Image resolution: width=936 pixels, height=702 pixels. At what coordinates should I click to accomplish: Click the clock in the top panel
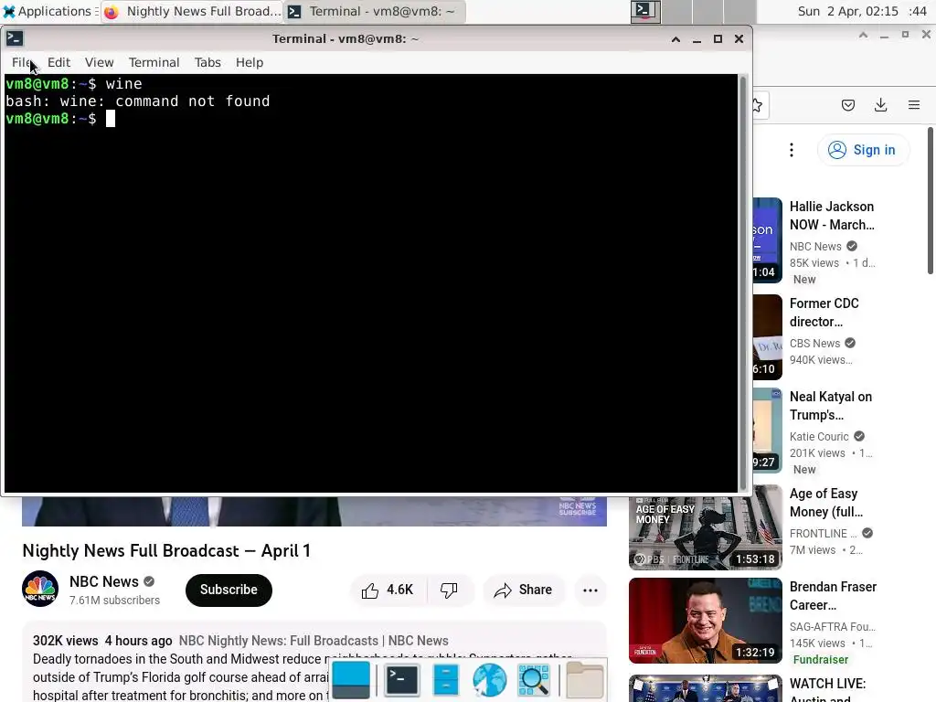pyautogui.click(x=862, y=11)
